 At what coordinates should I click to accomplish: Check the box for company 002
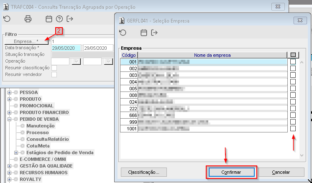coord(293,69)
